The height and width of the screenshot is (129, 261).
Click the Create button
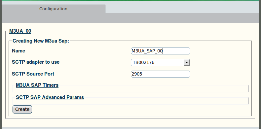(x=22, y=109)
